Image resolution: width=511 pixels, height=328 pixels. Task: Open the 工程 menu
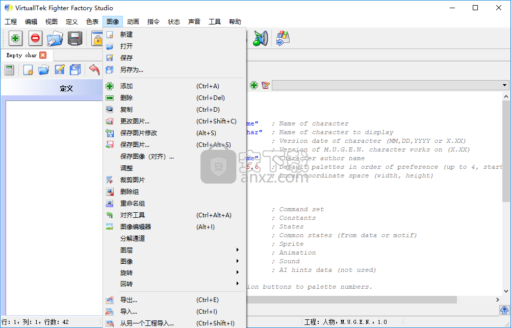pos(11,22)
